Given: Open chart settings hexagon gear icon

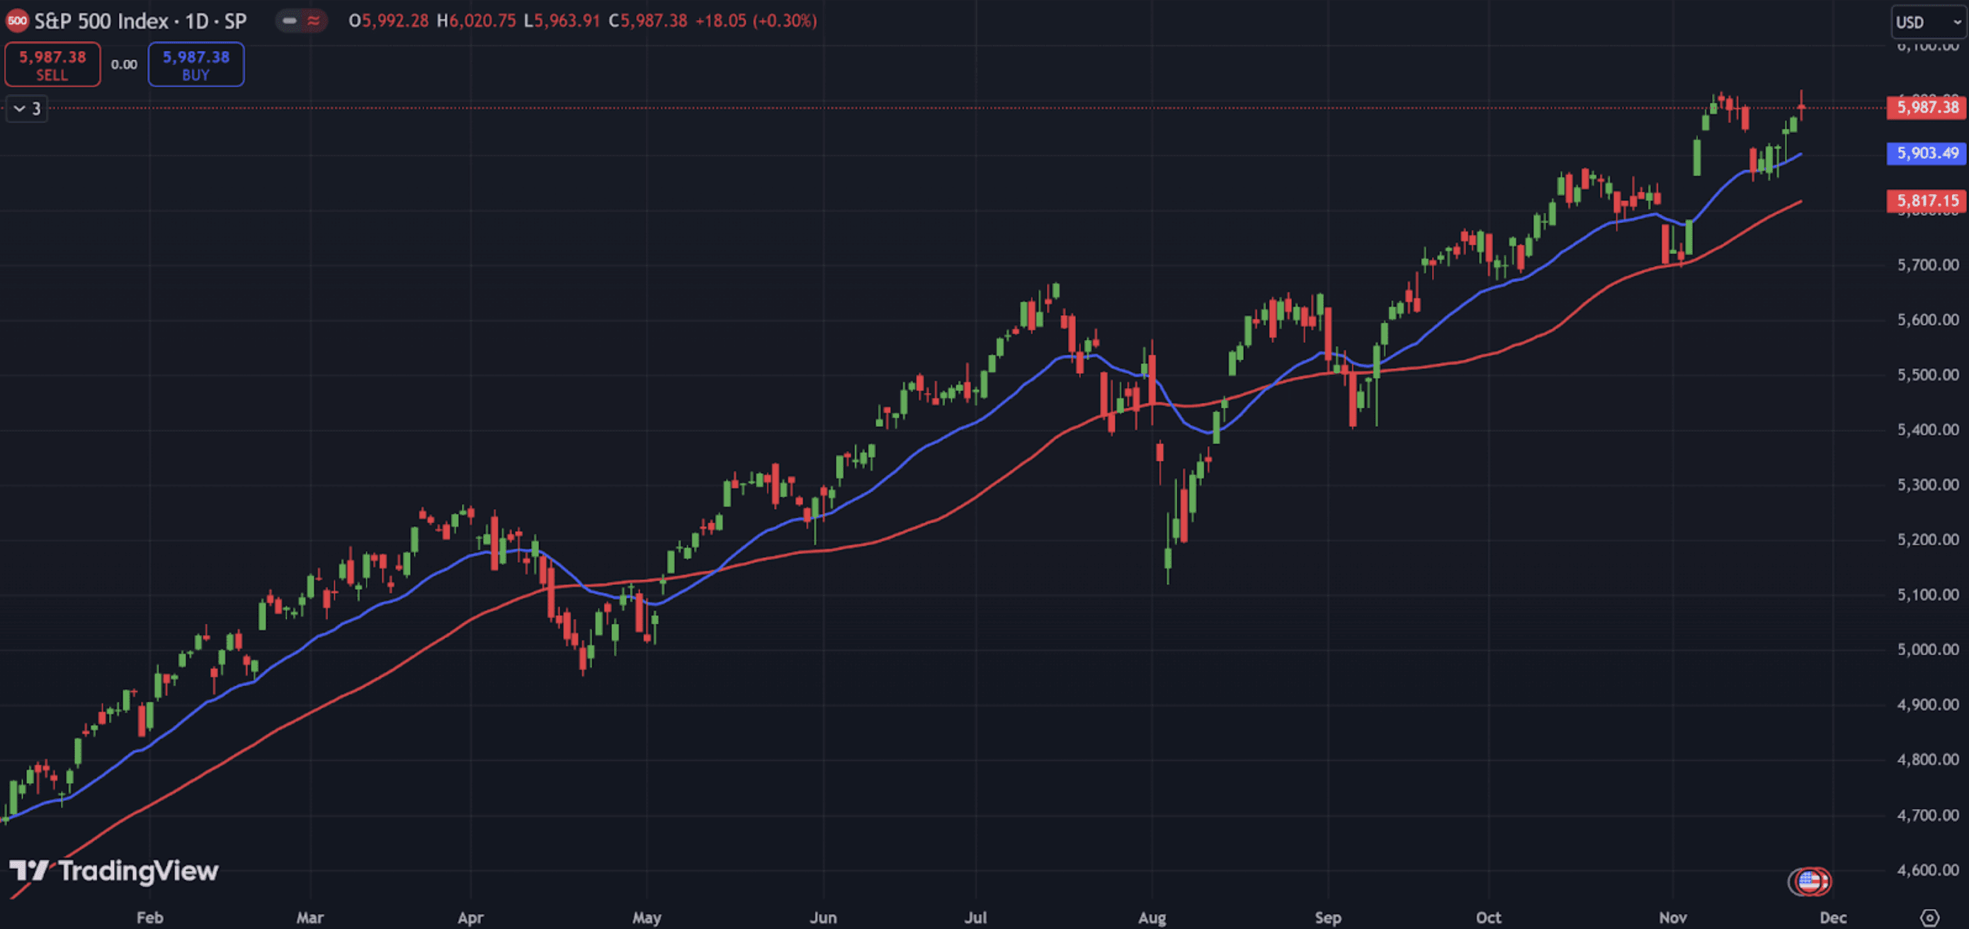Looking at the screenshot, I should point(1929,918).
